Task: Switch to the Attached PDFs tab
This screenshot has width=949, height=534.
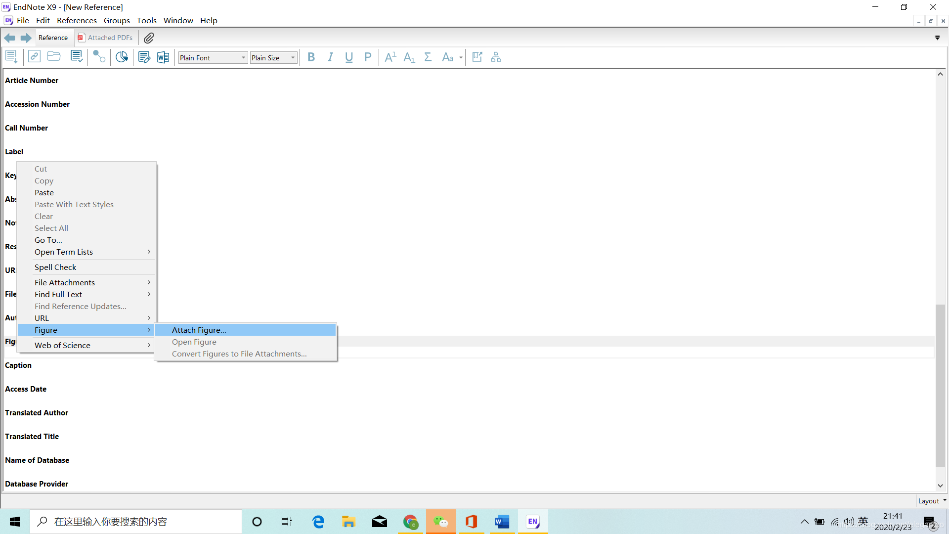Action: (105, 38)
